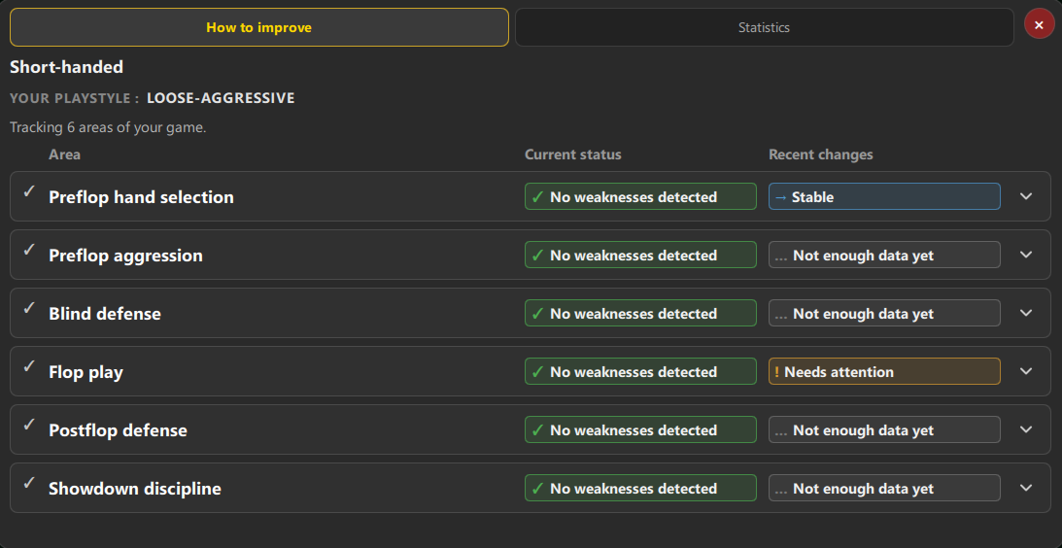Select the Flop play area title
The height and width of the screenshot is (548, 1062).
tap(86, 372)
